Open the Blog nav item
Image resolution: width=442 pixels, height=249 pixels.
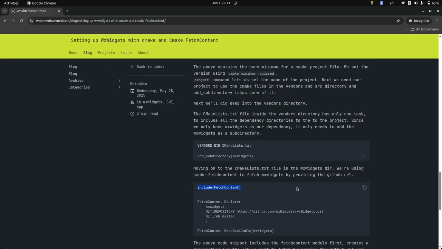pos(87,53)
